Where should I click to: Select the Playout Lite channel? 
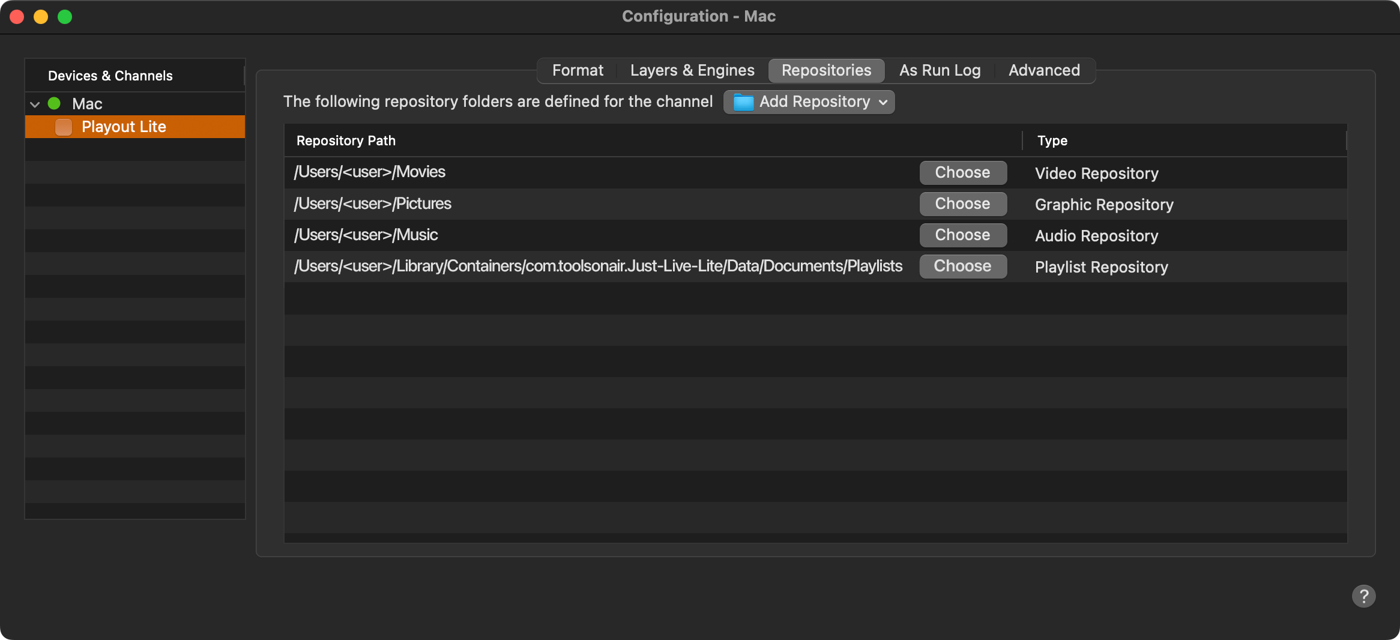(135, 127)
